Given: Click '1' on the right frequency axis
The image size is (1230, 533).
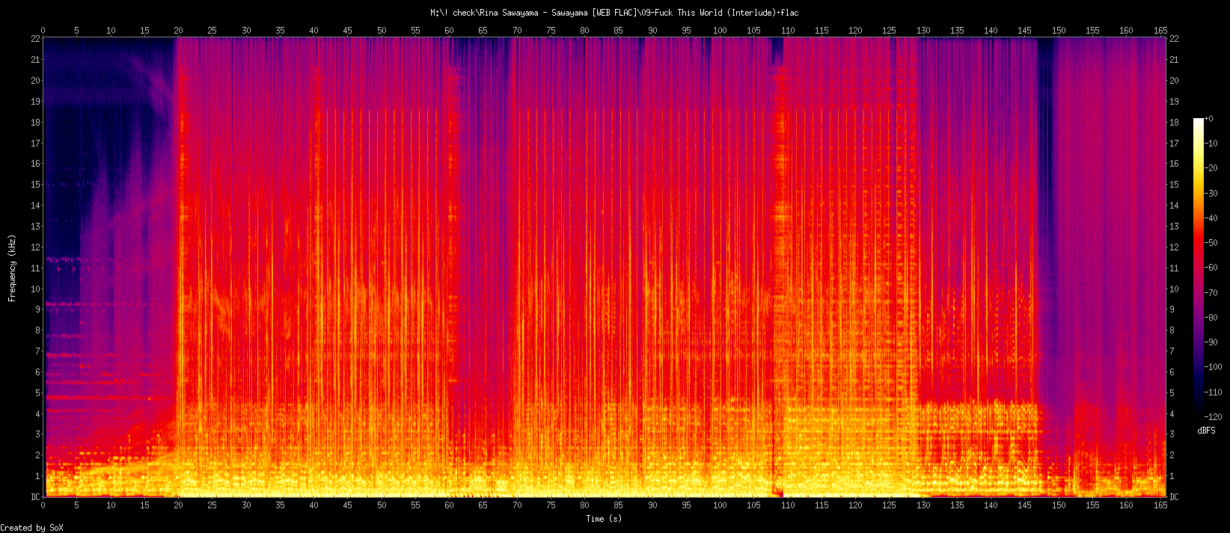Looking at the screenshot, I should point(1172,476).
